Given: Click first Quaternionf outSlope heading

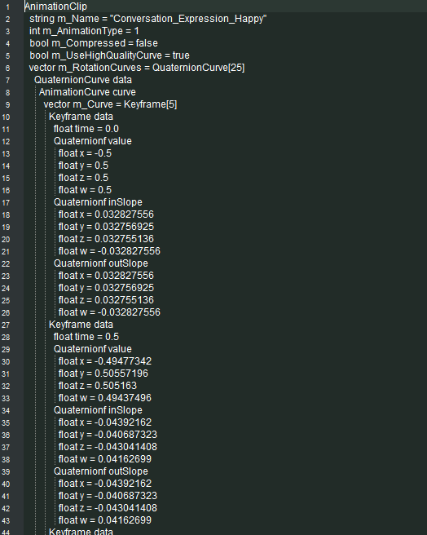Looking at the screenshot, I should point(101,263).
